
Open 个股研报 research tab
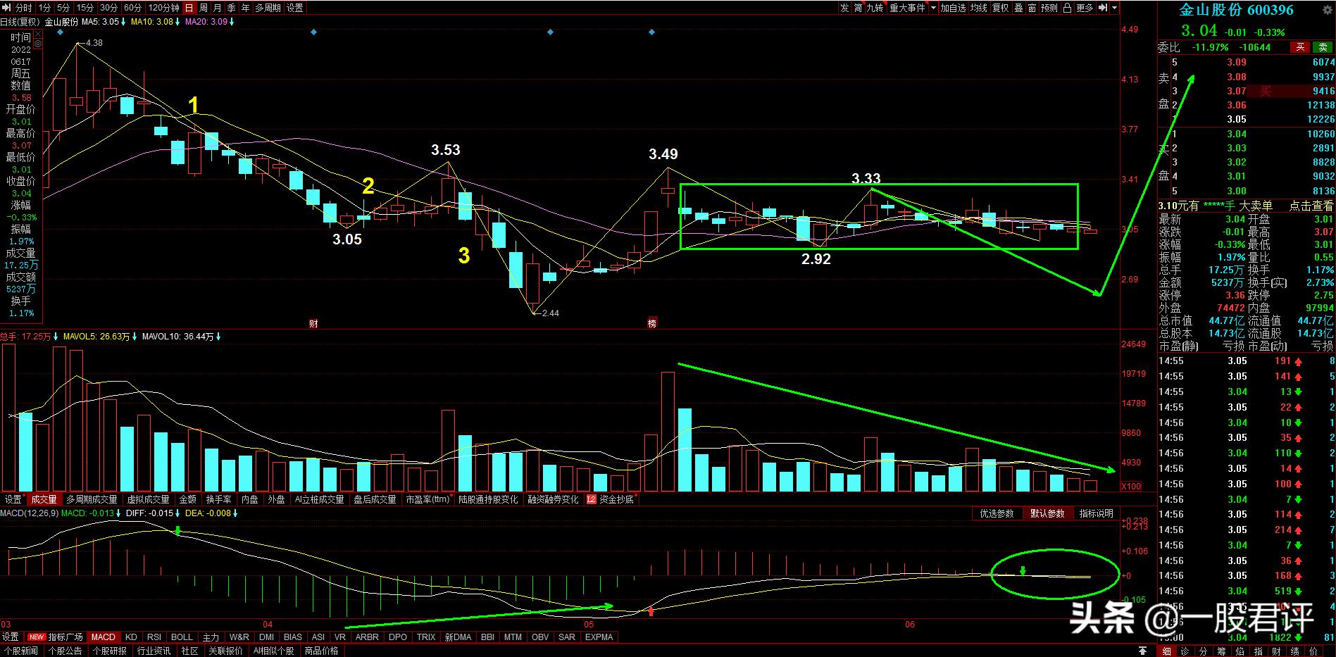tap(110, 651)
